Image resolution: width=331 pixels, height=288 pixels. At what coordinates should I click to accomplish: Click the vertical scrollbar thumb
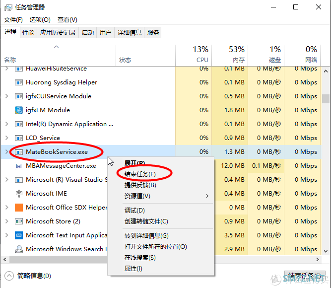click(326, 99)
